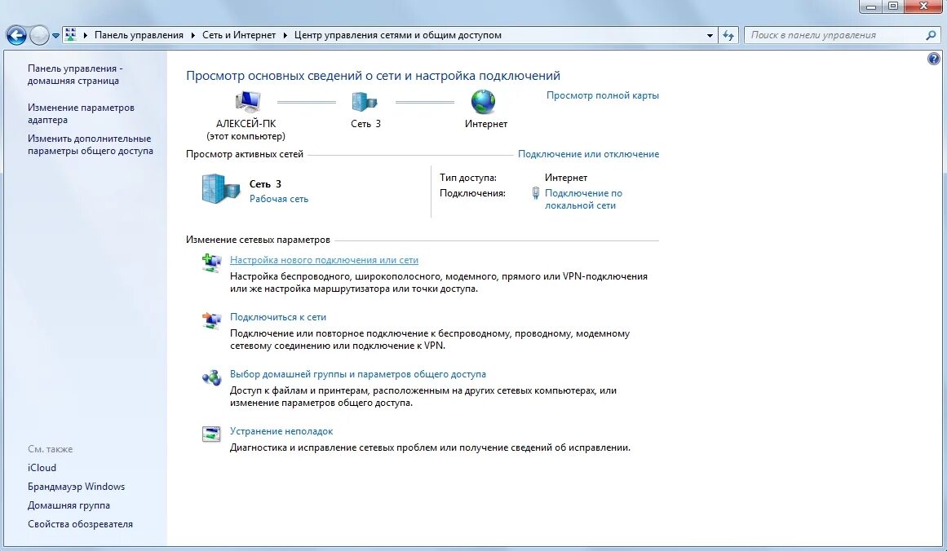Click the Forward navigation arrow button
This screenshot has height=551, width=947.
pyautogui.click(x=39, y=36)
